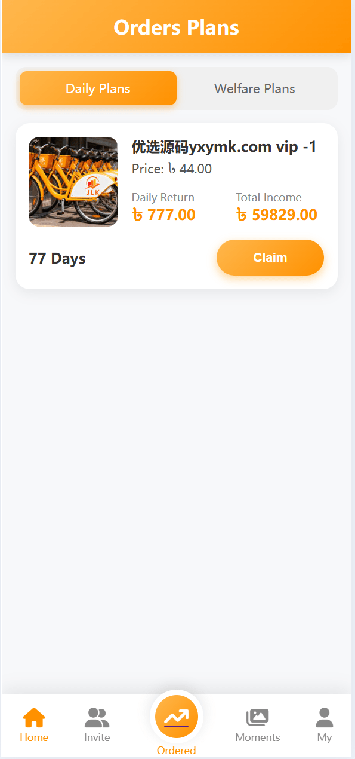Click the yxymk.com vip -1 plan title
This screenshot has height=759, width=355.
(224, 146)
